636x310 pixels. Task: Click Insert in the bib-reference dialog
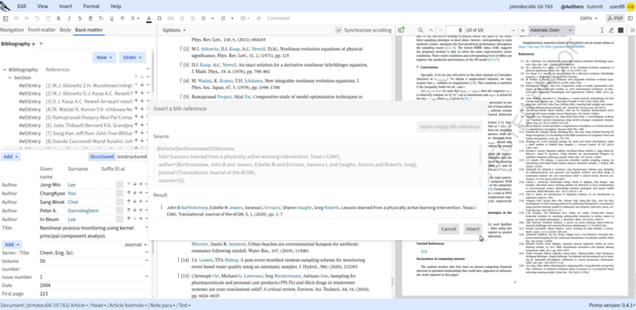click(x=472, y=229)
